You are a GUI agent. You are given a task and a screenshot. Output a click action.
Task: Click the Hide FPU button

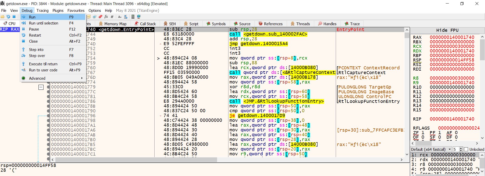447,30
